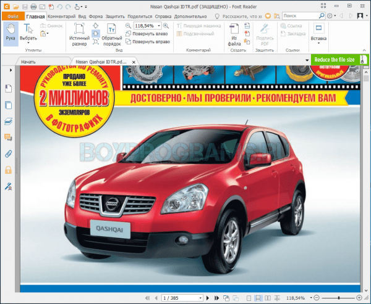Open the Pages thumbnails panel in sidebar
Screen dimensions: 371x304
(x=8, y=105)
